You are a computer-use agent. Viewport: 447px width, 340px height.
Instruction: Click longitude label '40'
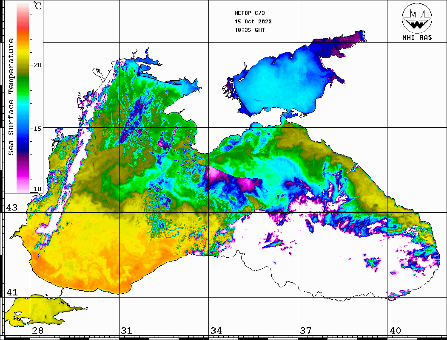pos(395,331)
